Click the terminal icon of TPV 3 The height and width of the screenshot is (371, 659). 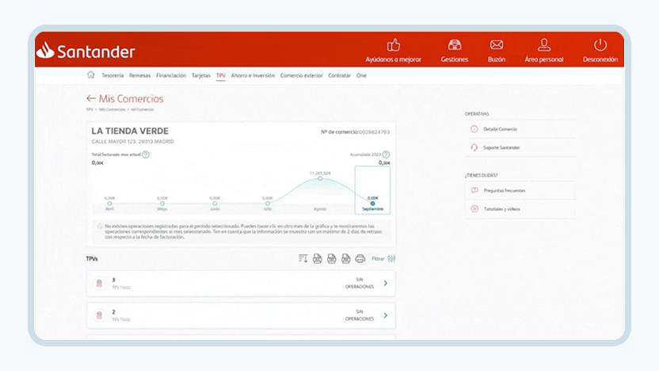99,283
